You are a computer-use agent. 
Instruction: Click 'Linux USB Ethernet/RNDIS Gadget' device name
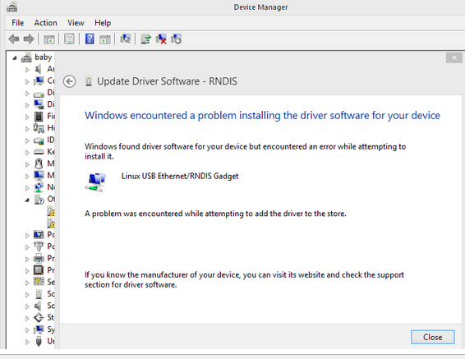[x=180, y=176]
